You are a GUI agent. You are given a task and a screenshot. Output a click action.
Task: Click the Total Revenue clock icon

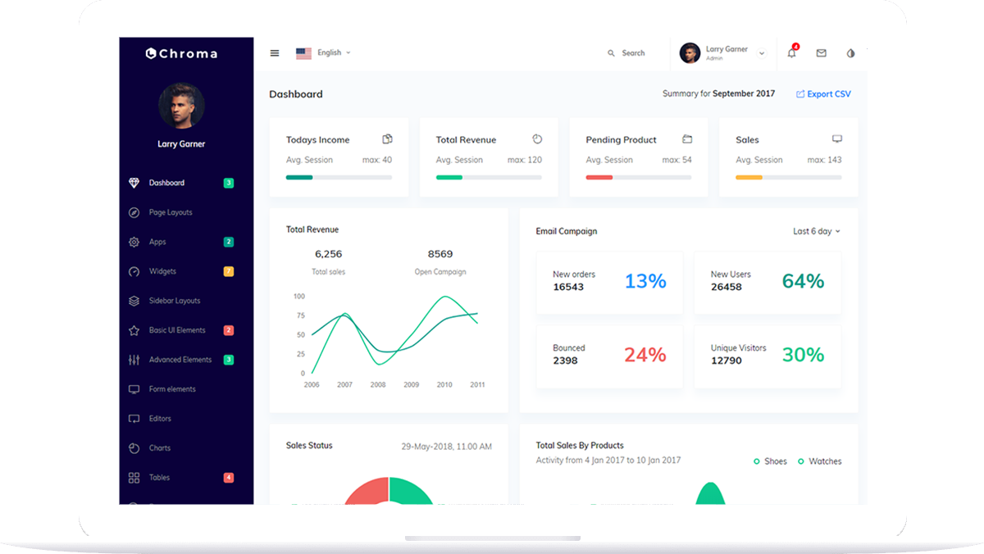coord(537,139)
